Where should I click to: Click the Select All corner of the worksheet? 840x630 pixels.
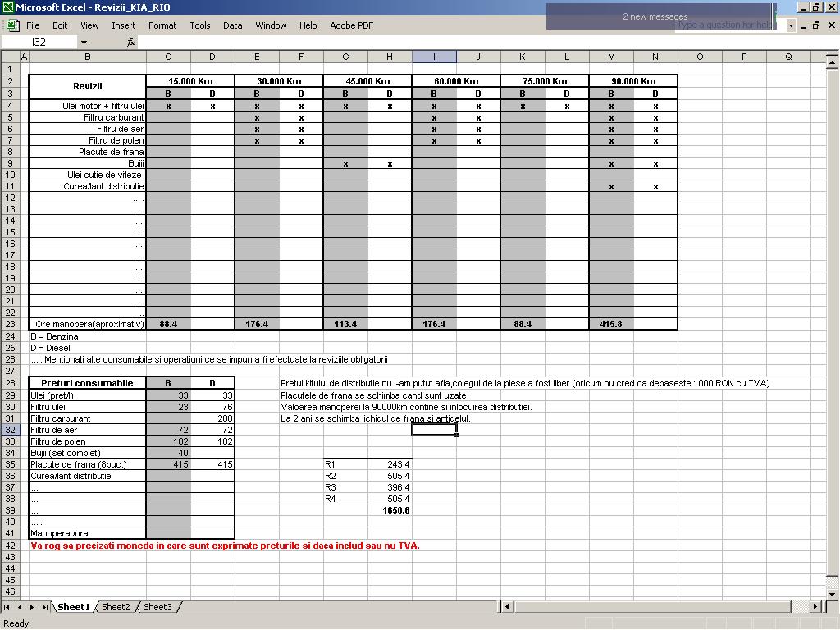tap(10, 57)
